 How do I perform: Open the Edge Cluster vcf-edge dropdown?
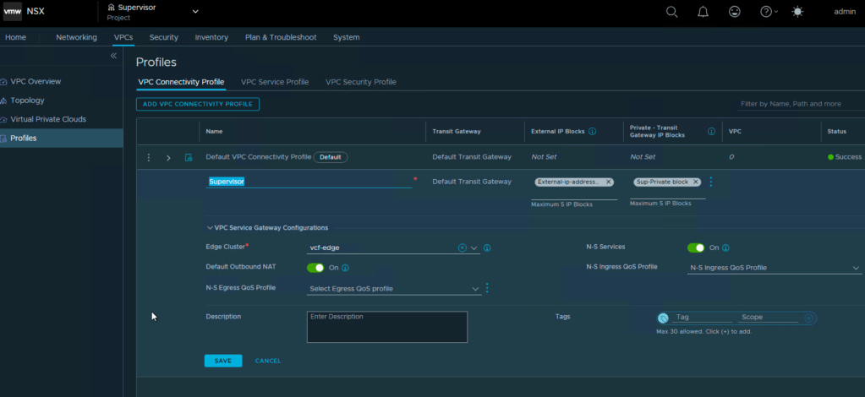(474, 248)
